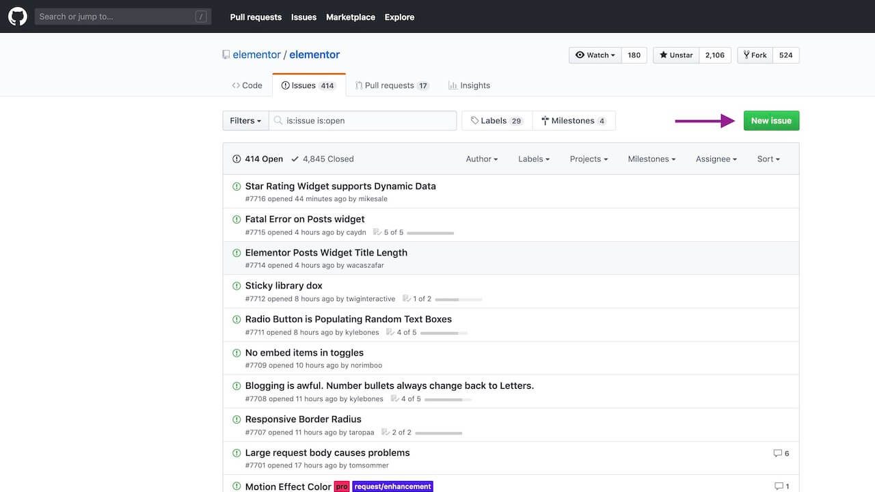This screenshot has height=492, width=875.
Task: Open Labels 29 button
Action: [497, 121]
